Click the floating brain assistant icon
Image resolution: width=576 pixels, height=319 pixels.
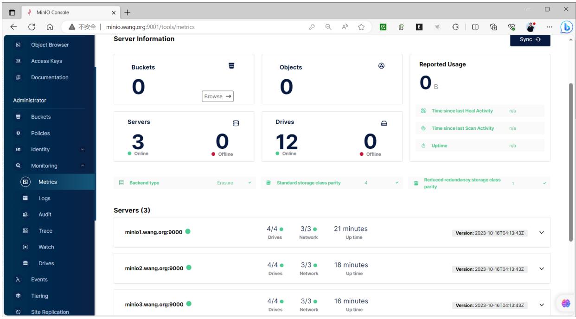[566, 303]
